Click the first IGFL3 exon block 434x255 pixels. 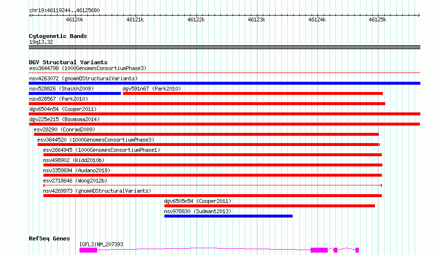pyautogui.click(x=88, y=250)
